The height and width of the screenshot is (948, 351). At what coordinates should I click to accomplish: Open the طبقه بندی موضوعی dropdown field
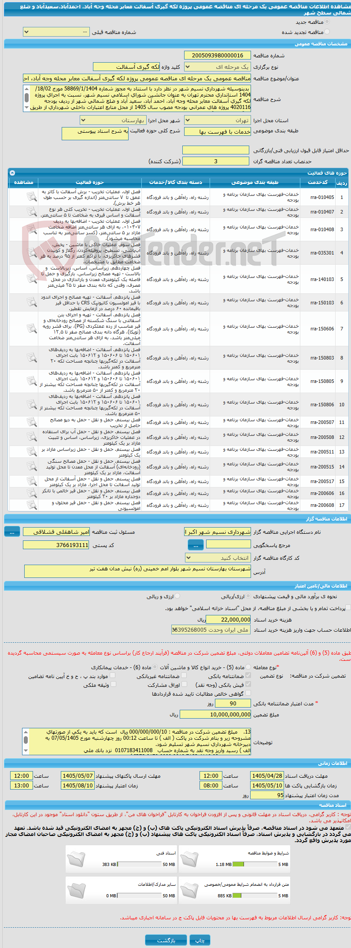coord(217,131)
